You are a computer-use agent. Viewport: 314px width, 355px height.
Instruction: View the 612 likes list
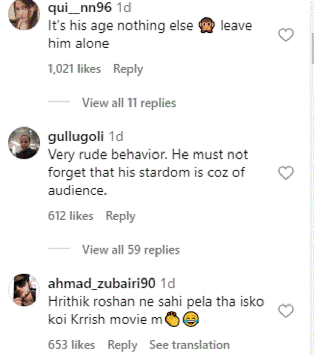point(71,216)
